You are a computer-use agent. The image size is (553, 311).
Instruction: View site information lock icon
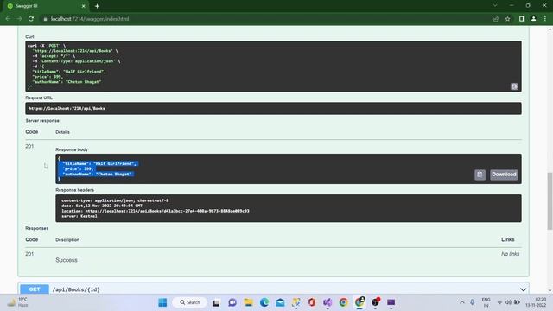point(45,19)
